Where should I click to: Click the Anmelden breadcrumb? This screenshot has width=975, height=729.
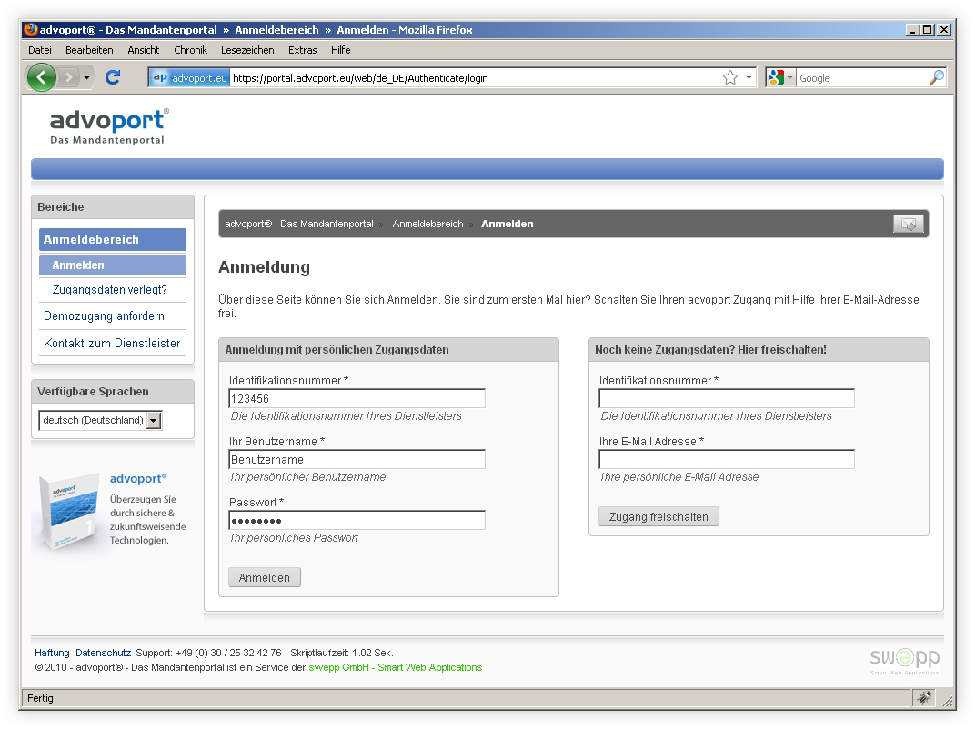click(x=508, y=224)
